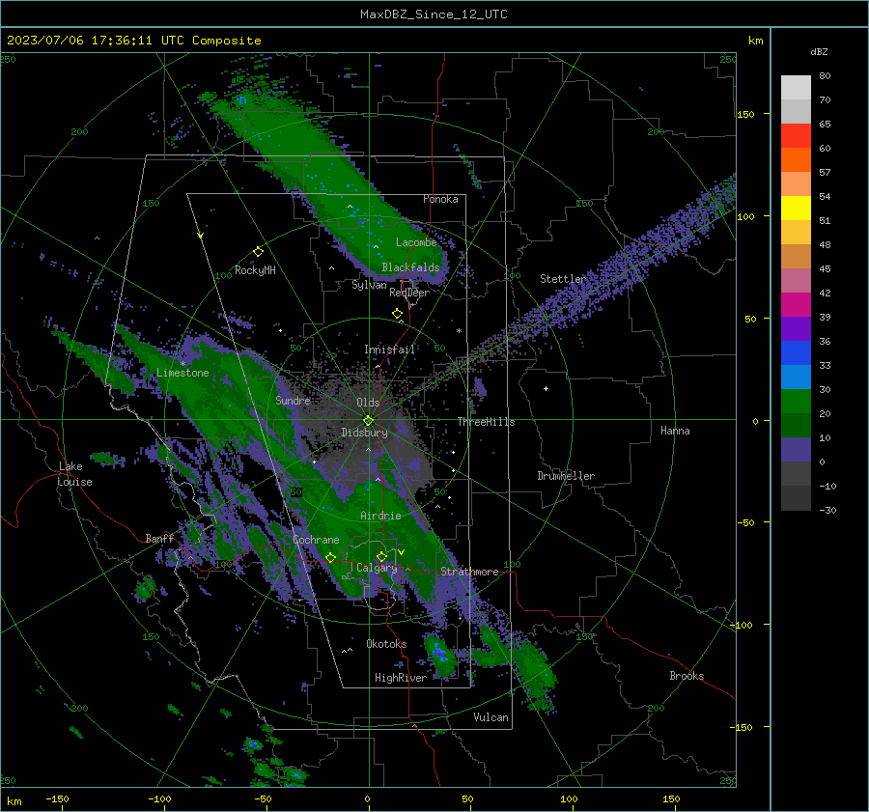Click the Airdrie city label
The height and width of the screenshot is (812, 869).
point(380,516)
